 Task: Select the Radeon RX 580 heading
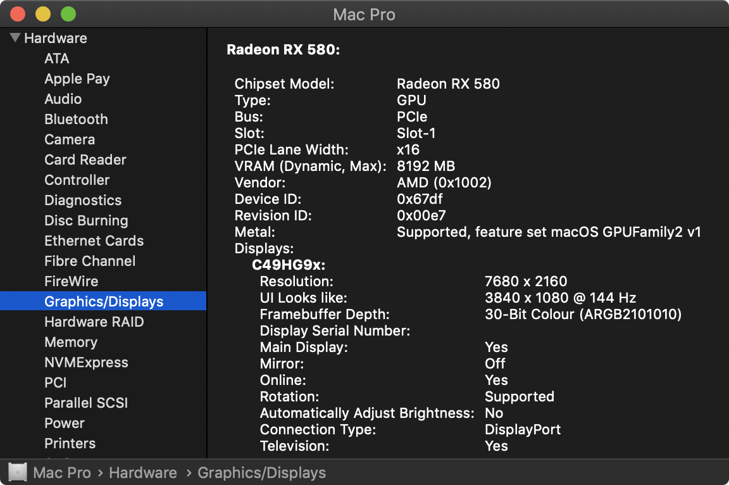pyautogui.click(x=283, y=50)
